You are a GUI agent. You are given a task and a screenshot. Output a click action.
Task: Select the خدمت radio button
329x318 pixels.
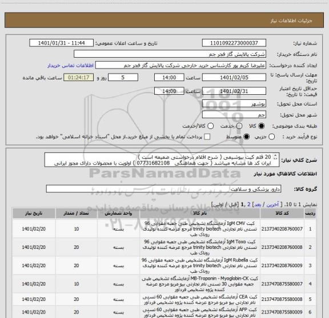239,126
